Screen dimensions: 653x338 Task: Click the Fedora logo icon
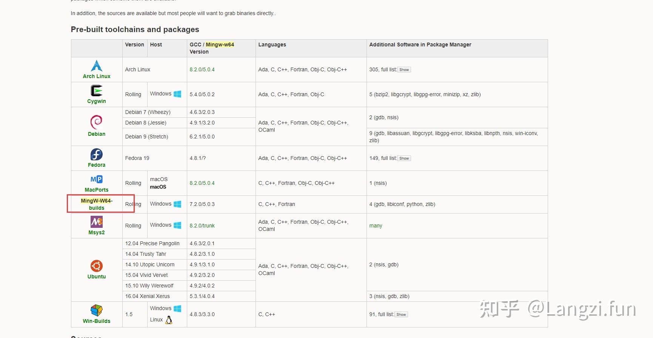click(97, 154)
